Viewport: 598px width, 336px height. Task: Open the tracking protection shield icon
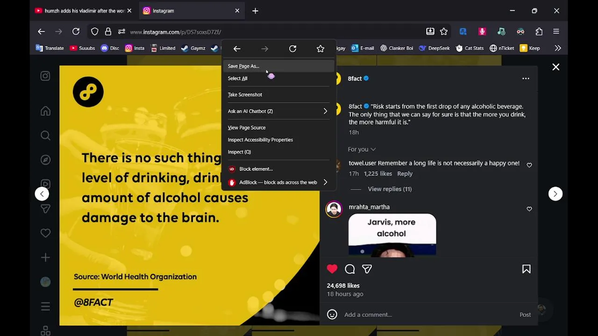[x=95, y=32]
